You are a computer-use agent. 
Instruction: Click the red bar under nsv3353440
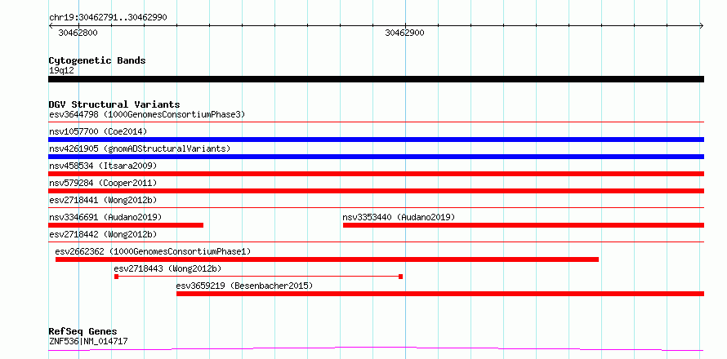(x=524, y=225)
